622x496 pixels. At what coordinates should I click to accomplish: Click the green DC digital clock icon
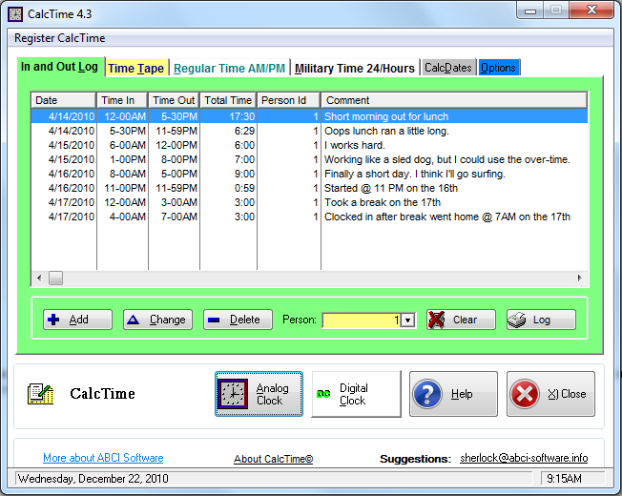pyautogui.click(x=323, y=394)
